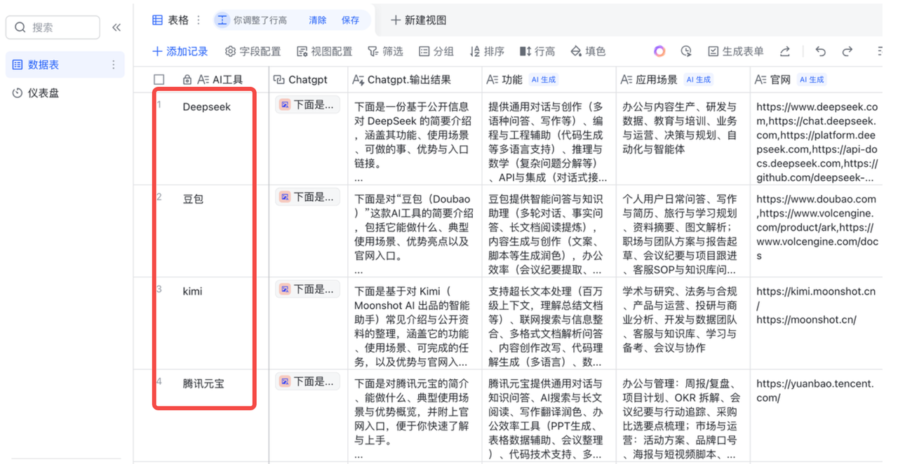898x464 pixels.
Task: Open the 数据表 sidebar item
Action: click(65, 64)
